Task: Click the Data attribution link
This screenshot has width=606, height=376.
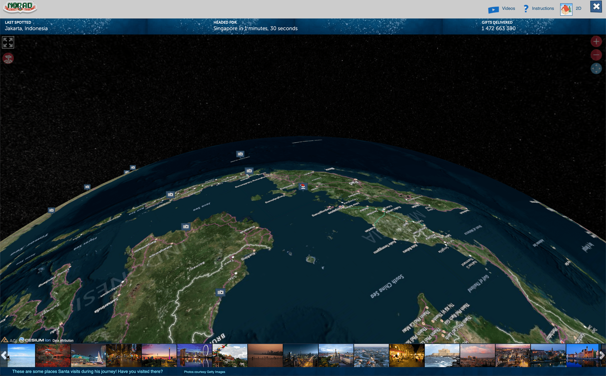Action: pyautogui.click(x=63, y=340)
